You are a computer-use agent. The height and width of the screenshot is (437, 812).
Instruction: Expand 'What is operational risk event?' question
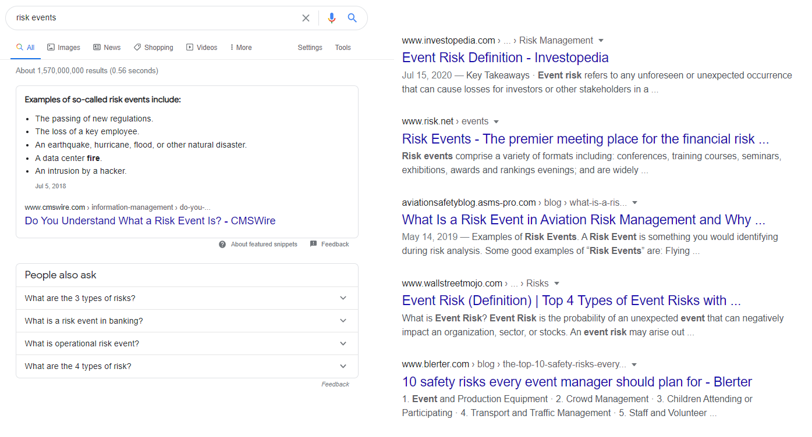point(187,343)
